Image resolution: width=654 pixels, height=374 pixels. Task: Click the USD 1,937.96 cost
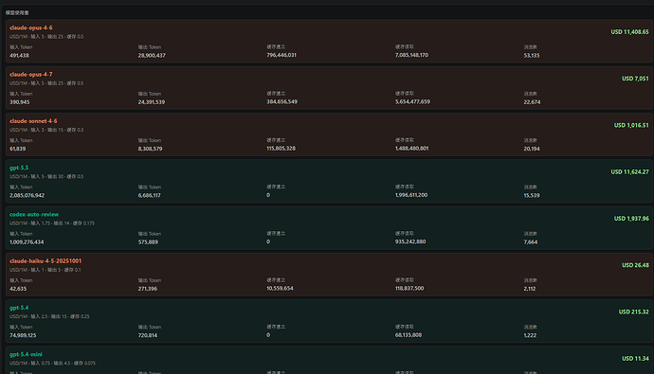pyautogui.click(x=631, y=219)
